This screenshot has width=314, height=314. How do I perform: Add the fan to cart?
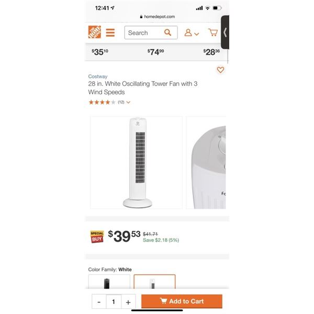tap(182, 301)
